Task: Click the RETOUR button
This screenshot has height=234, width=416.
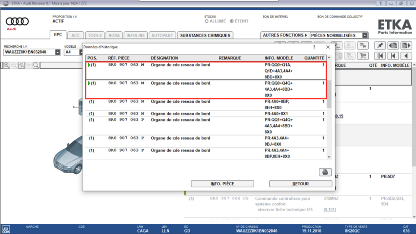Action: click(300, 184)
